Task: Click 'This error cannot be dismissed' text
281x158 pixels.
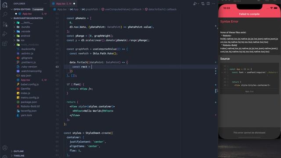Action: coord(249,133)
